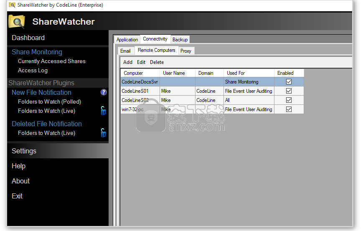363x231 pixels.
Task: Click Add to add a remote computer
Action: 127,62
